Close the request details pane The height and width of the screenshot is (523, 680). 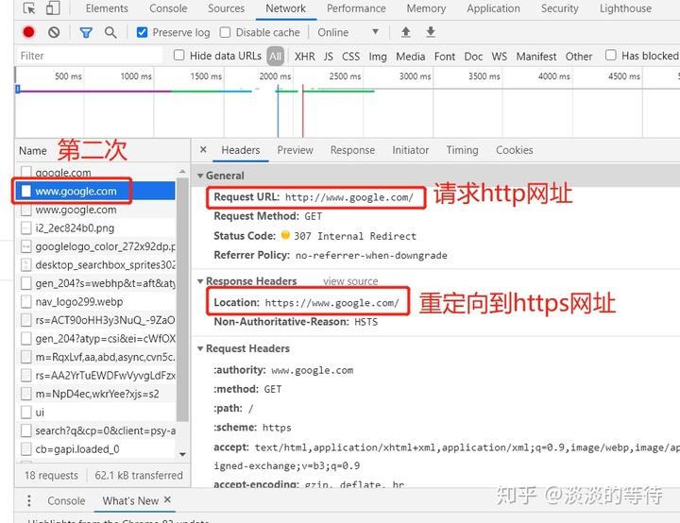coord(203,149)
